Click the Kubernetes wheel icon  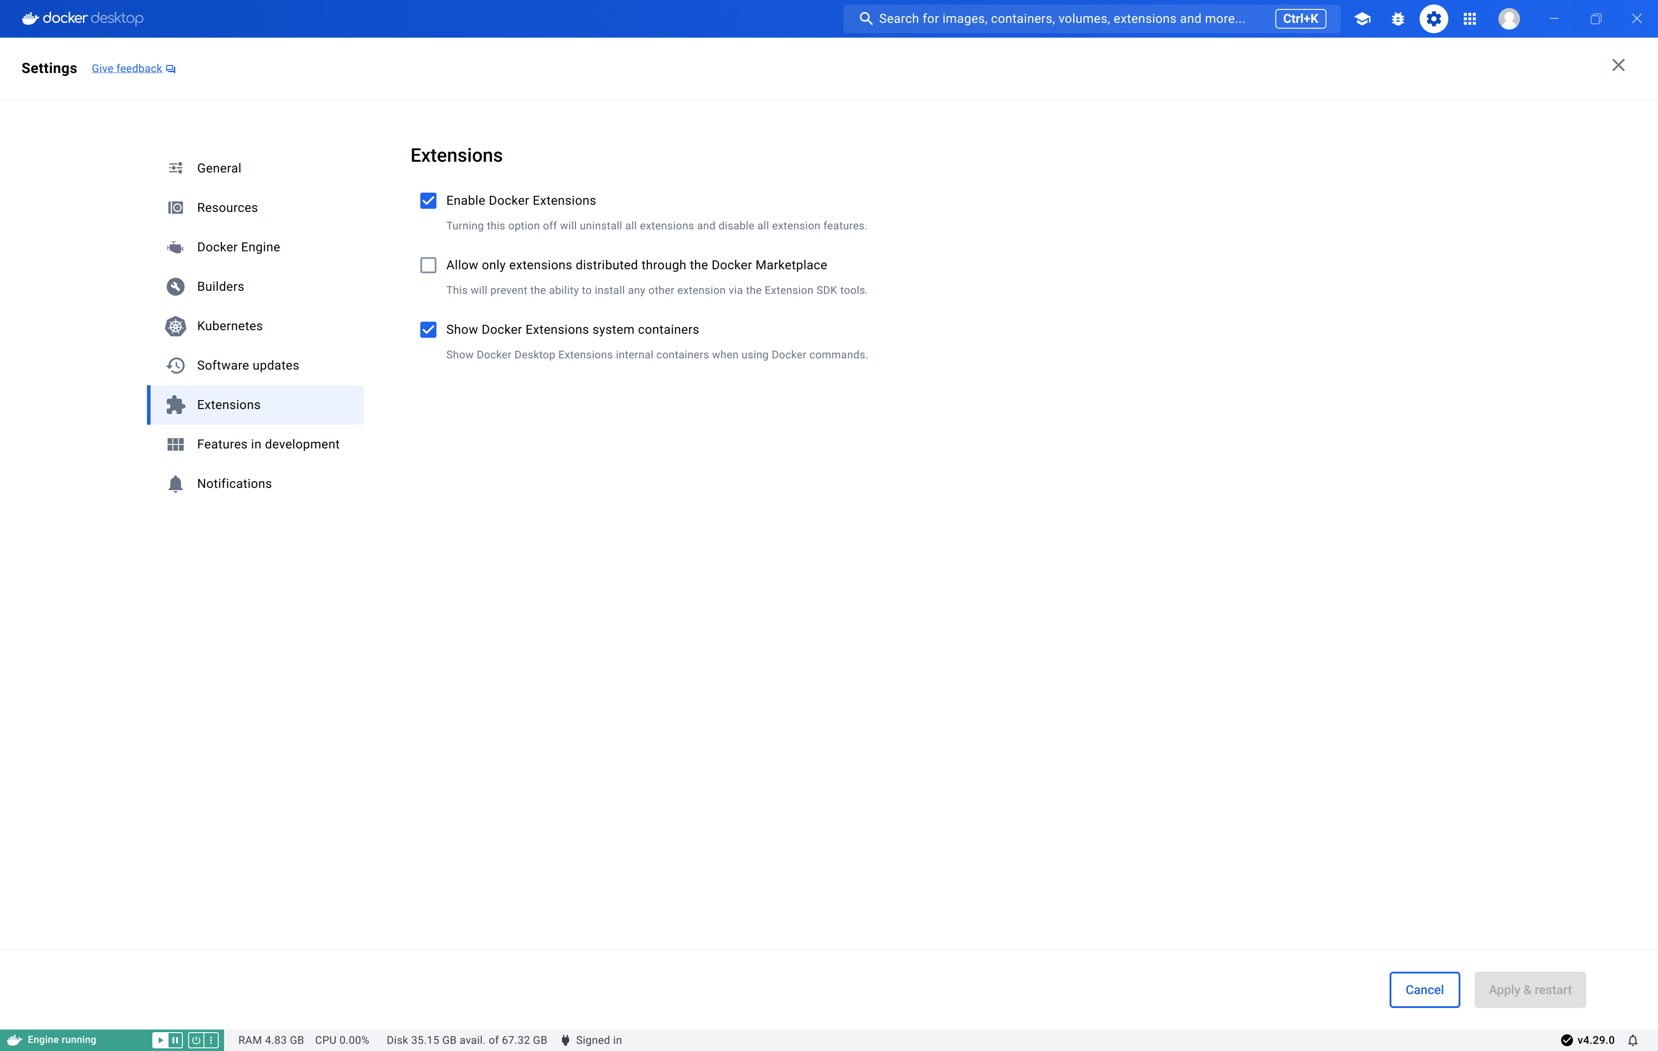pos(176,326)
